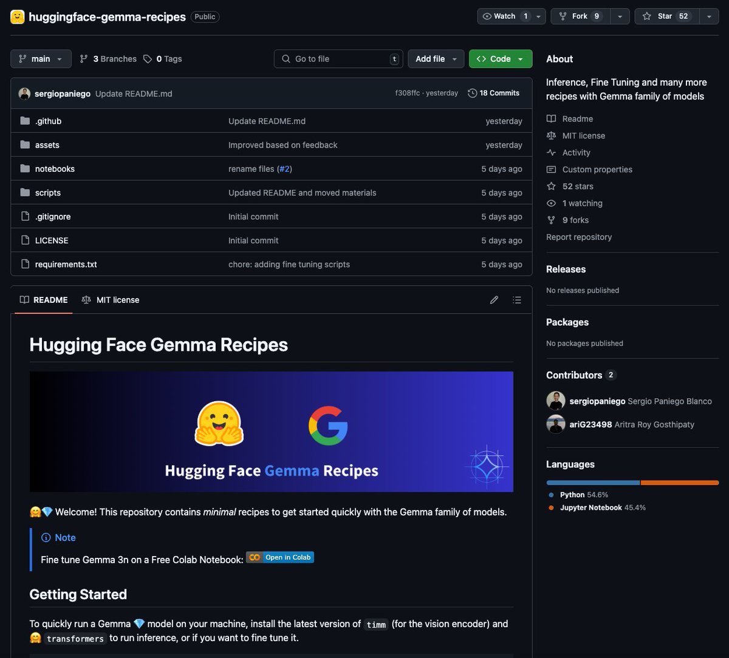Click the clock history icon beside 18 Commits
Image resolution: width=729 pixels, height=658 pixels.
pyautogui.click(x=472, y=93)
